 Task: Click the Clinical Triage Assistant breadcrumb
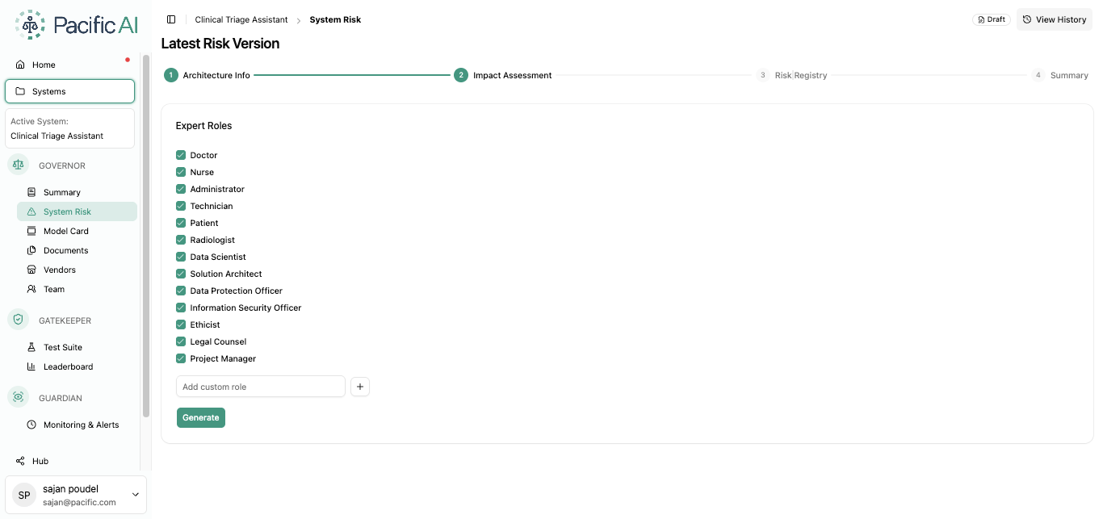pos(241,19)
